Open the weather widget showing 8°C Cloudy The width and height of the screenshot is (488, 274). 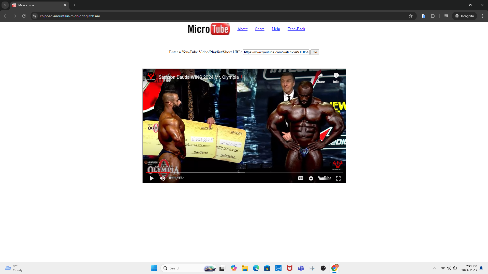14,268
